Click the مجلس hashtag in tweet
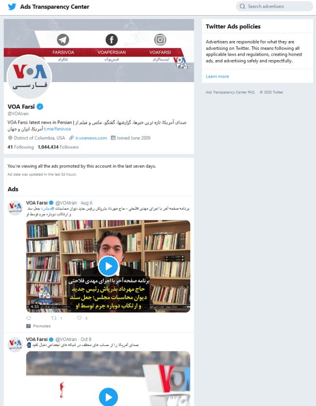The height and width of the screenshot is (406, 316). point(48,209)
